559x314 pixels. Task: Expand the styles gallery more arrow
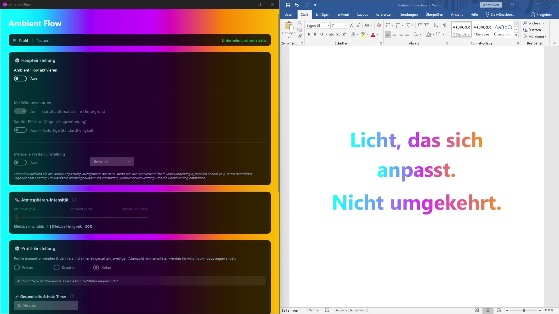516,35
